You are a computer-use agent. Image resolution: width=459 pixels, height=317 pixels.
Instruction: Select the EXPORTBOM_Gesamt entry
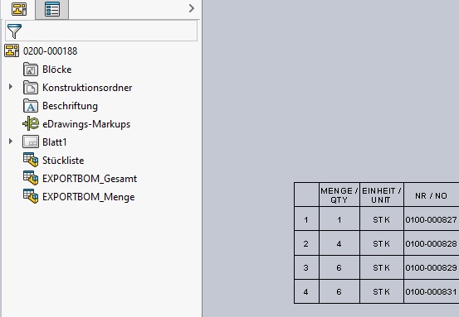coord(90,179)
